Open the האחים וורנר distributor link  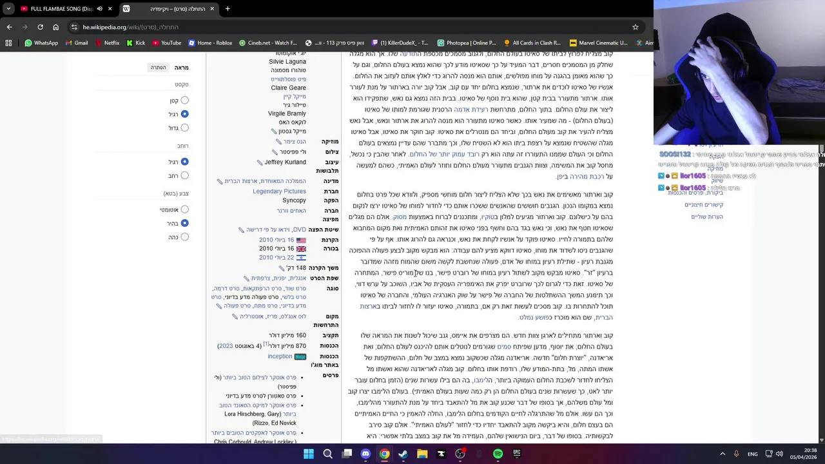click(x=291, y=211)
